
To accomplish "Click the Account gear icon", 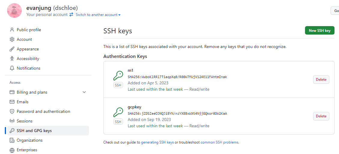I will pos(12,39).
